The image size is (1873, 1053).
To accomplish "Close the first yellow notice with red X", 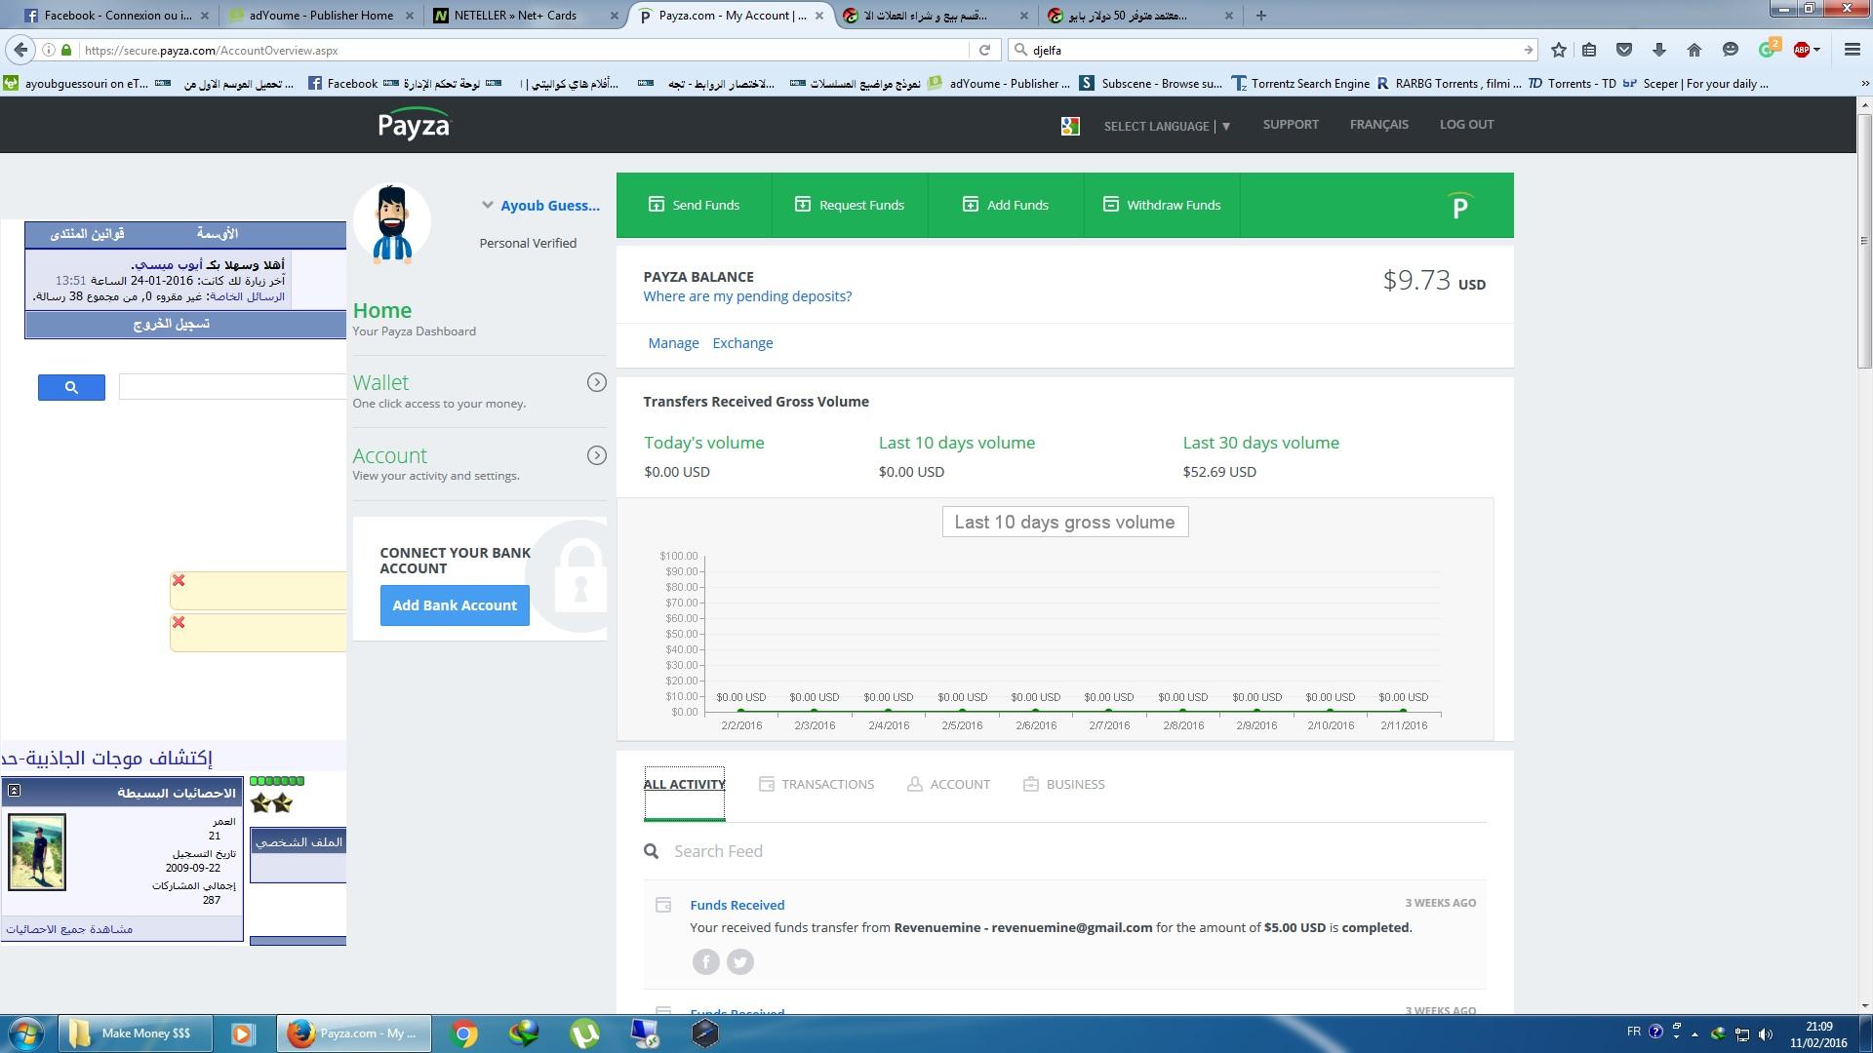I will pyautogui.click(x=179, y=580).
